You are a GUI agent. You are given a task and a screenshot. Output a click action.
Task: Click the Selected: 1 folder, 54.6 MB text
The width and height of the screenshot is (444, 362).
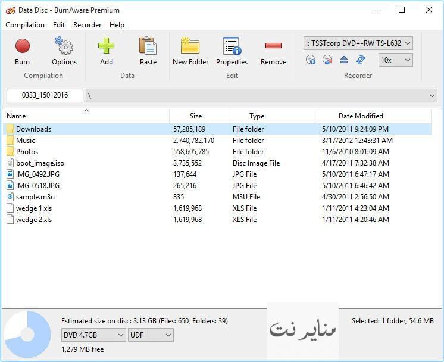(x=393, y=321)
